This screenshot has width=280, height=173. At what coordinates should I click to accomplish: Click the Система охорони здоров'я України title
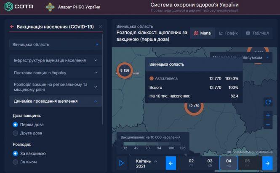194,5
